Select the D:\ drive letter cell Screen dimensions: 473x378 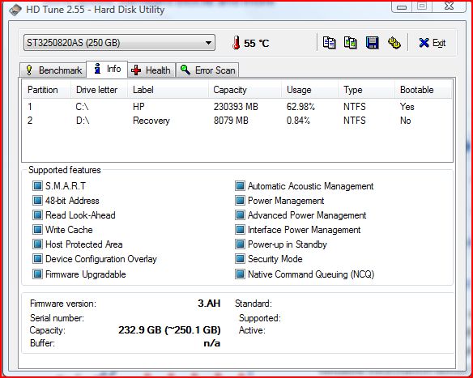(x=83, y=121)
